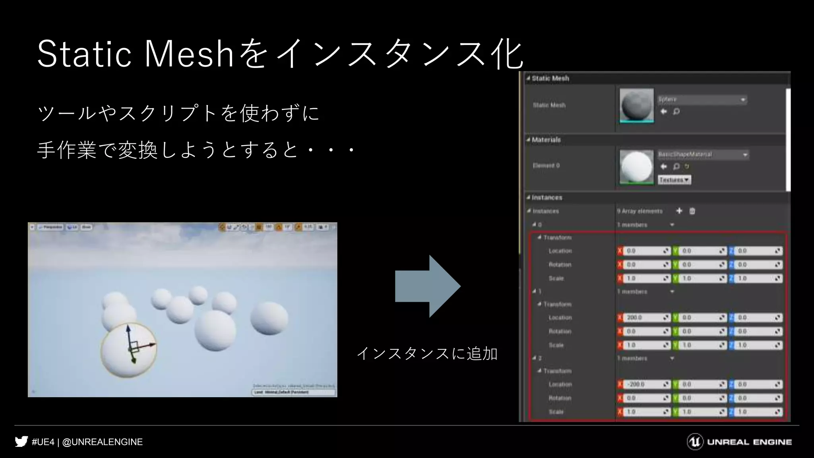Screen dimensions: 814x458
Task: Click the Unreal Engine logo in footer
Action: [739, 442]
